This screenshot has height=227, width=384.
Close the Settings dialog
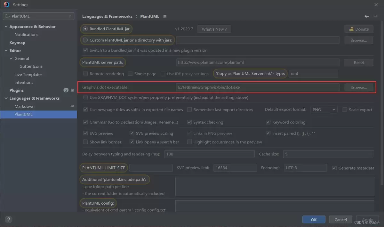point(376,4)
